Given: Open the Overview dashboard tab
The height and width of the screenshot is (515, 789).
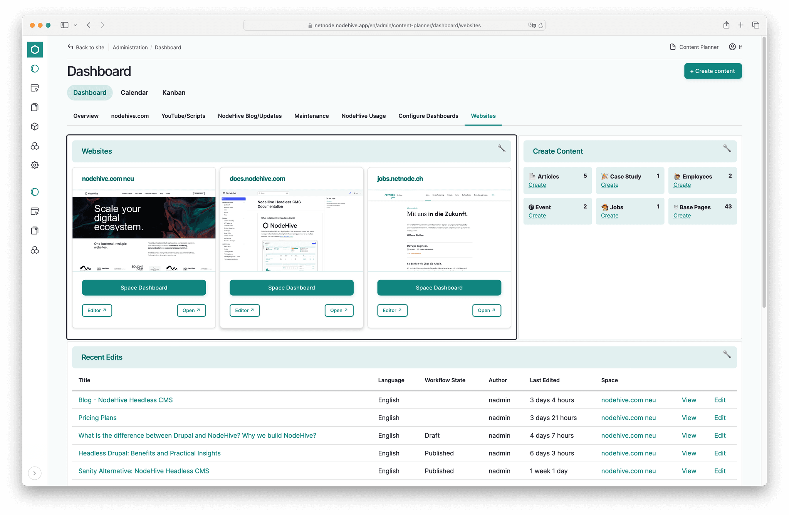Looking at the screenshot, I should 86,116.
